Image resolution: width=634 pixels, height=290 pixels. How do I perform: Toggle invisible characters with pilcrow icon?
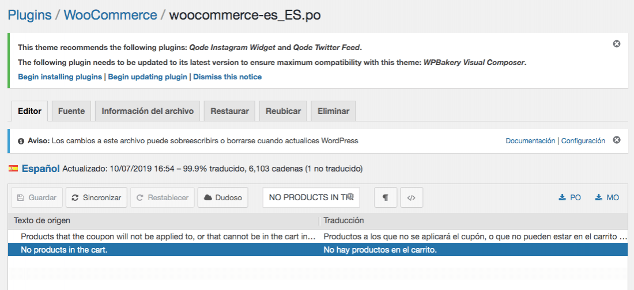(x=386, y=197)
